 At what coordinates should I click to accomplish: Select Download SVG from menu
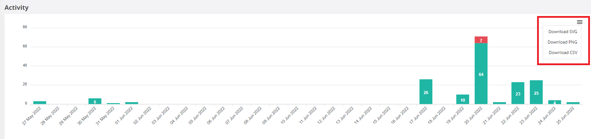pyautogui.click(x=563, y=32)
